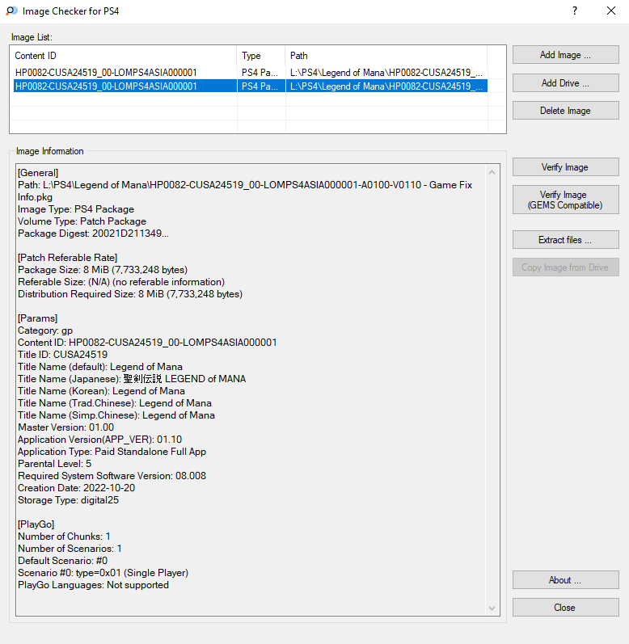Click the scroll down arrow in Image Information
This screenshot has width=629, height=644.
(x=492, y=608)
